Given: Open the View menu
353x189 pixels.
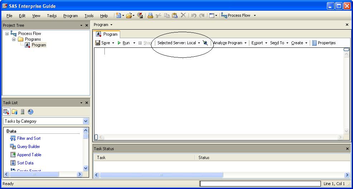Looking at the screenshot, I should click(36, 16).
